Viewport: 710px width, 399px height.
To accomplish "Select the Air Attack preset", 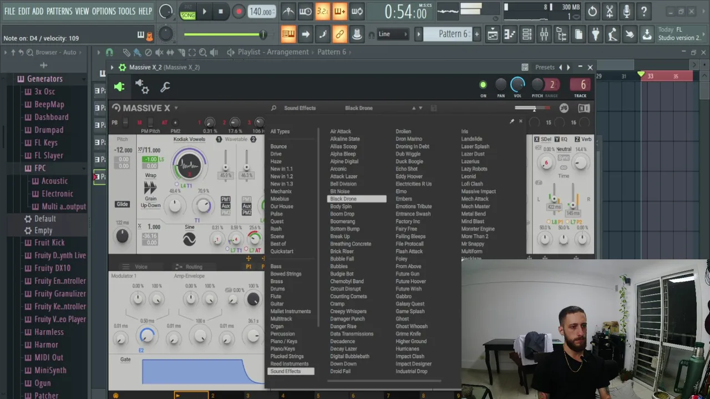I will [x=341, y=132].
